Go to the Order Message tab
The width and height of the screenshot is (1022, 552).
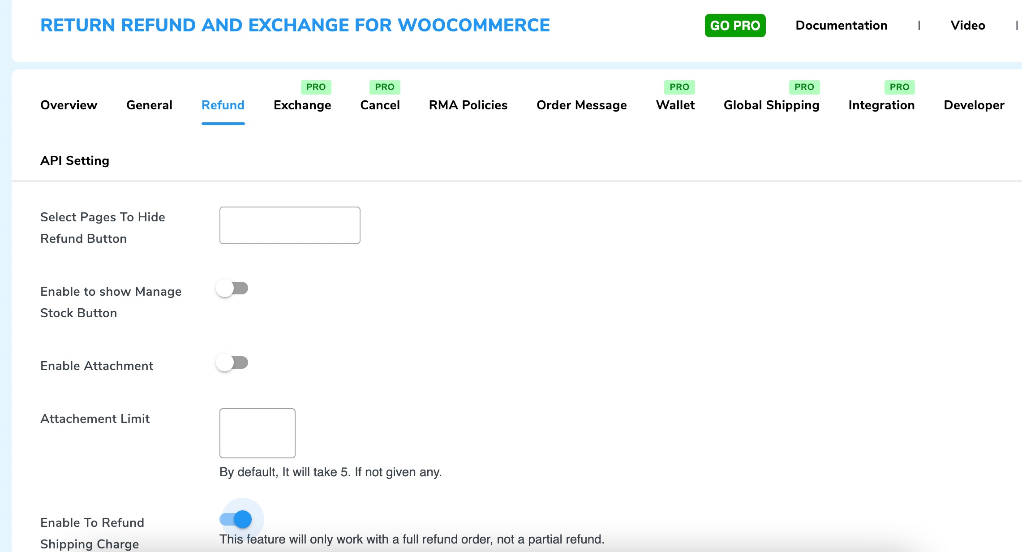tap(581, 105)
